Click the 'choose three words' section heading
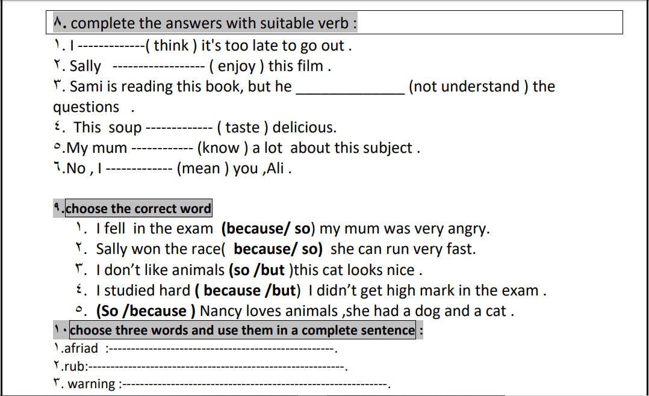 (x=242, y=330)
